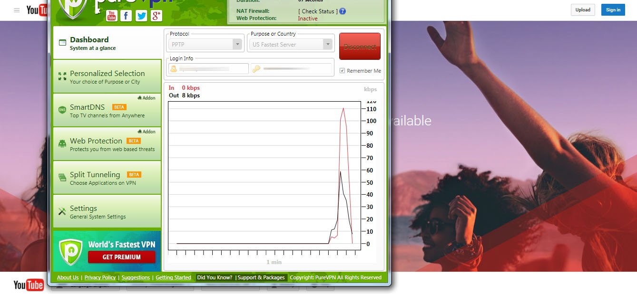Open PureVPN's YouTube page icon
The width and height of the screenshot is (637, 294).
[x=111, y=16]
